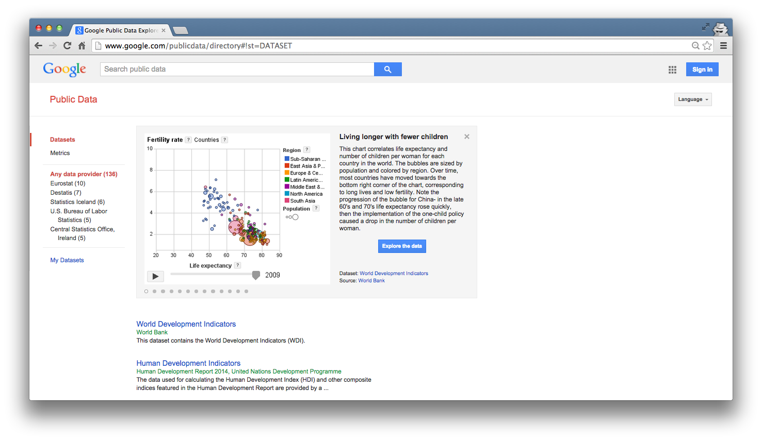The image size is (762, 441).
Task: Click the Explore the data button
Action: (x=402, y=246)
